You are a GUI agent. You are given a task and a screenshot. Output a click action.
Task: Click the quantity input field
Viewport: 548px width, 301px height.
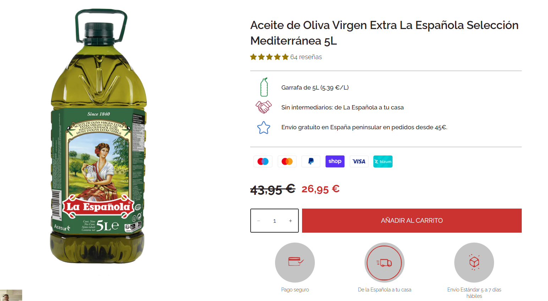coord(274,221)
